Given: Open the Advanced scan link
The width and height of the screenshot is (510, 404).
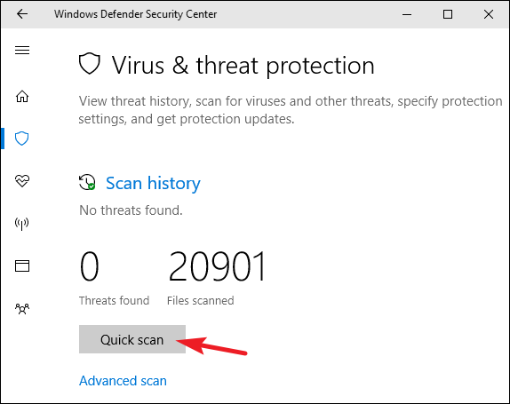Looking at the screenshot, I should pyautogui.click(x=123, y=381).
